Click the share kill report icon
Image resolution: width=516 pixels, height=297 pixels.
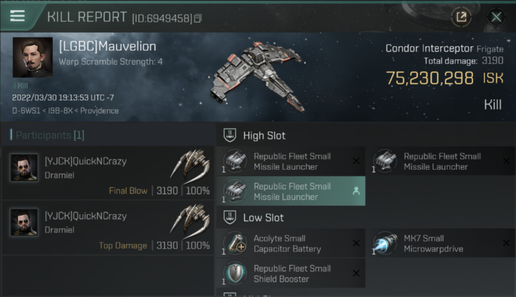[x=461, y=17]
